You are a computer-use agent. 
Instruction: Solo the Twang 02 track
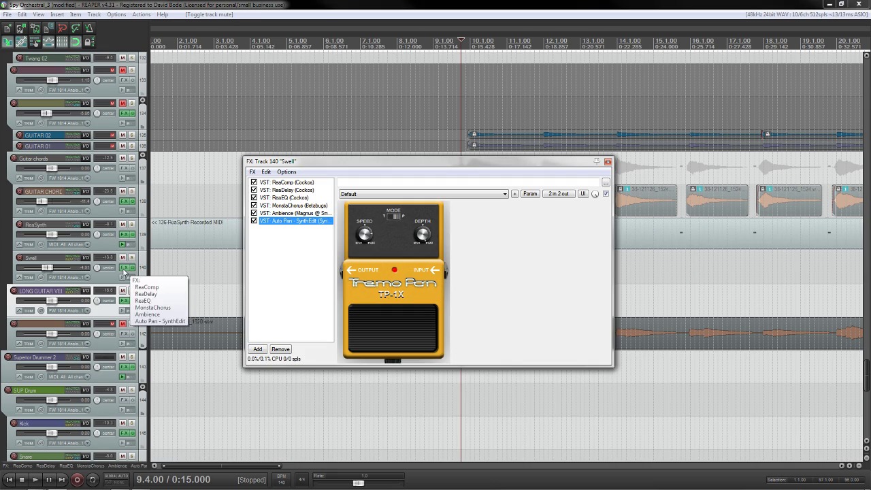tap(131, 58)
